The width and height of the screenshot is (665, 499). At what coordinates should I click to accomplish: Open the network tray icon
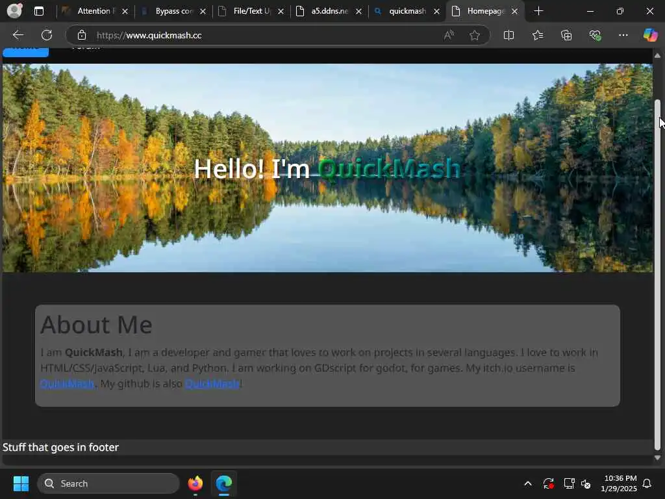pyautogui.click(x=569, y=483)
